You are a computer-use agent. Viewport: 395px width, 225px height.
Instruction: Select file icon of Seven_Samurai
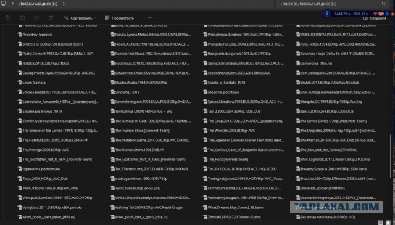coord(20,83)
